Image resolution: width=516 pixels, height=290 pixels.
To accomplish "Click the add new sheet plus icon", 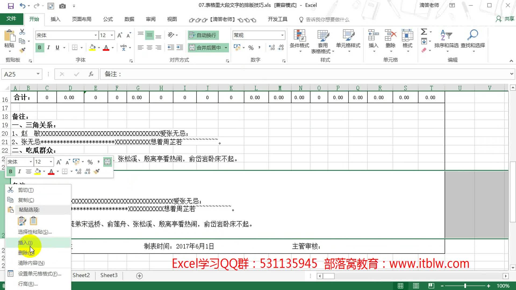I will (x=139, y=276).
